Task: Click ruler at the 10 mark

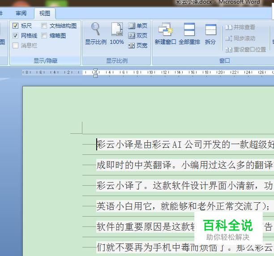Action: coord(151,73)
